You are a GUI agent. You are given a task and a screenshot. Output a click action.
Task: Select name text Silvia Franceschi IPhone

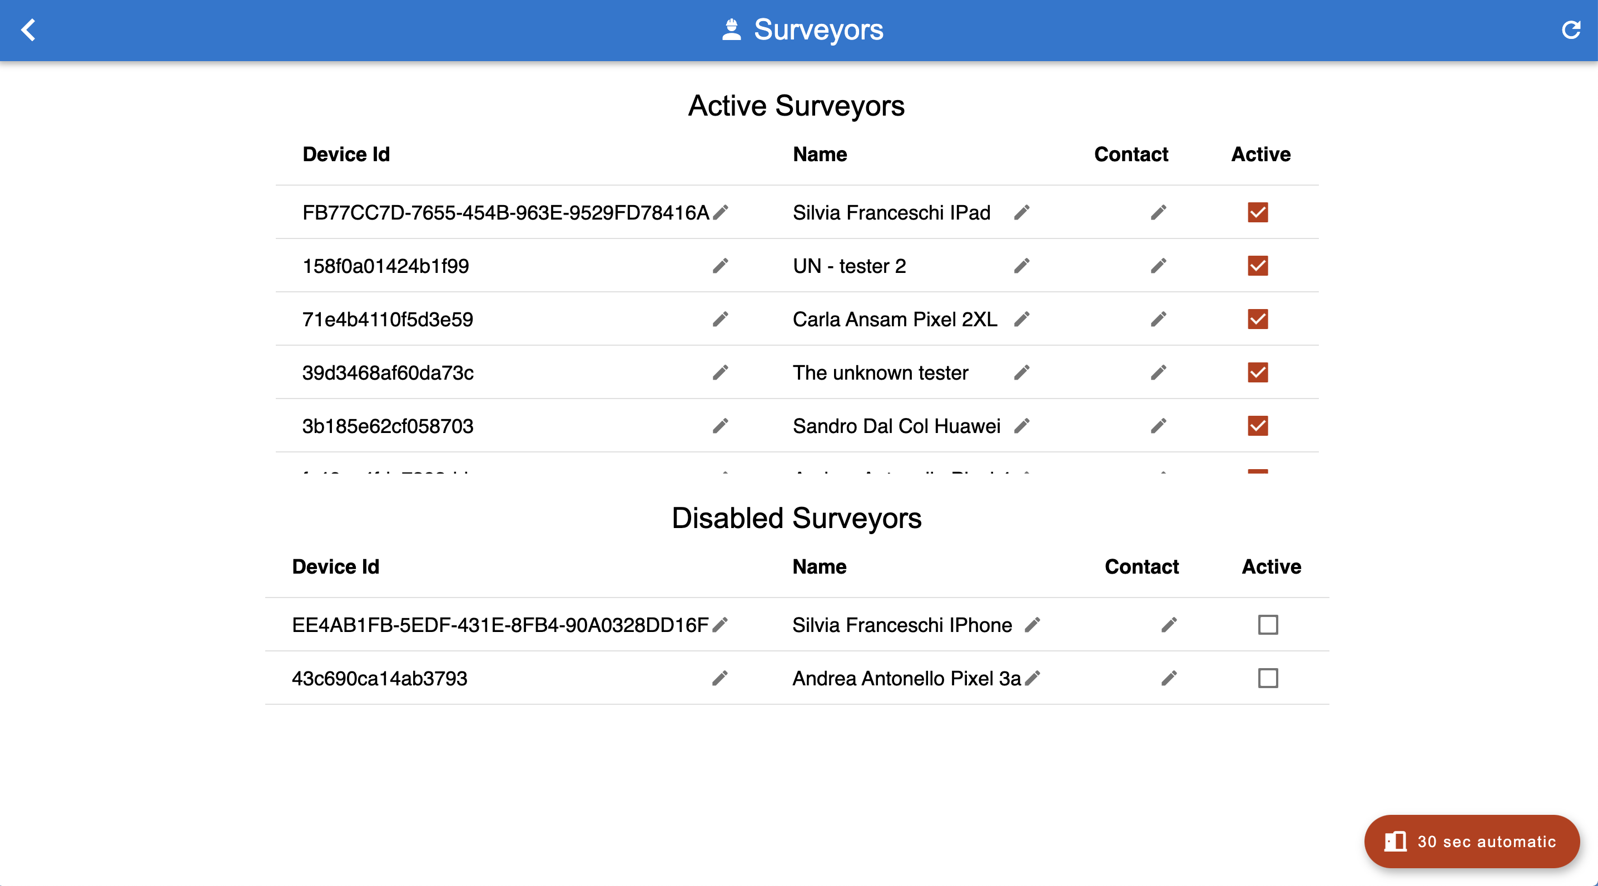[902, 626]
